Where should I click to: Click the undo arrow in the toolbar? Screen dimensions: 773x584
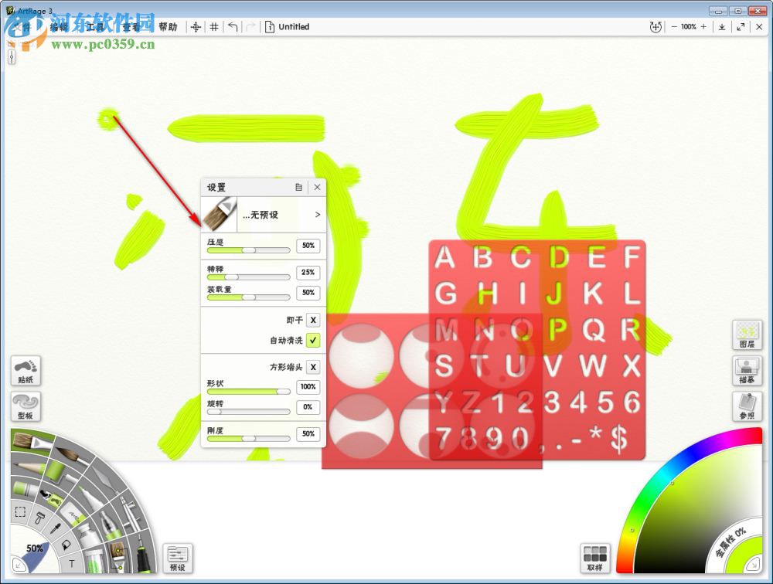(x=233, y=26)
